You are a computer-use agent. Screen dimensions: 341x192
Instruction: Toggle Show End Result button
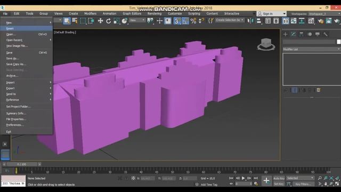pos(295,90)
